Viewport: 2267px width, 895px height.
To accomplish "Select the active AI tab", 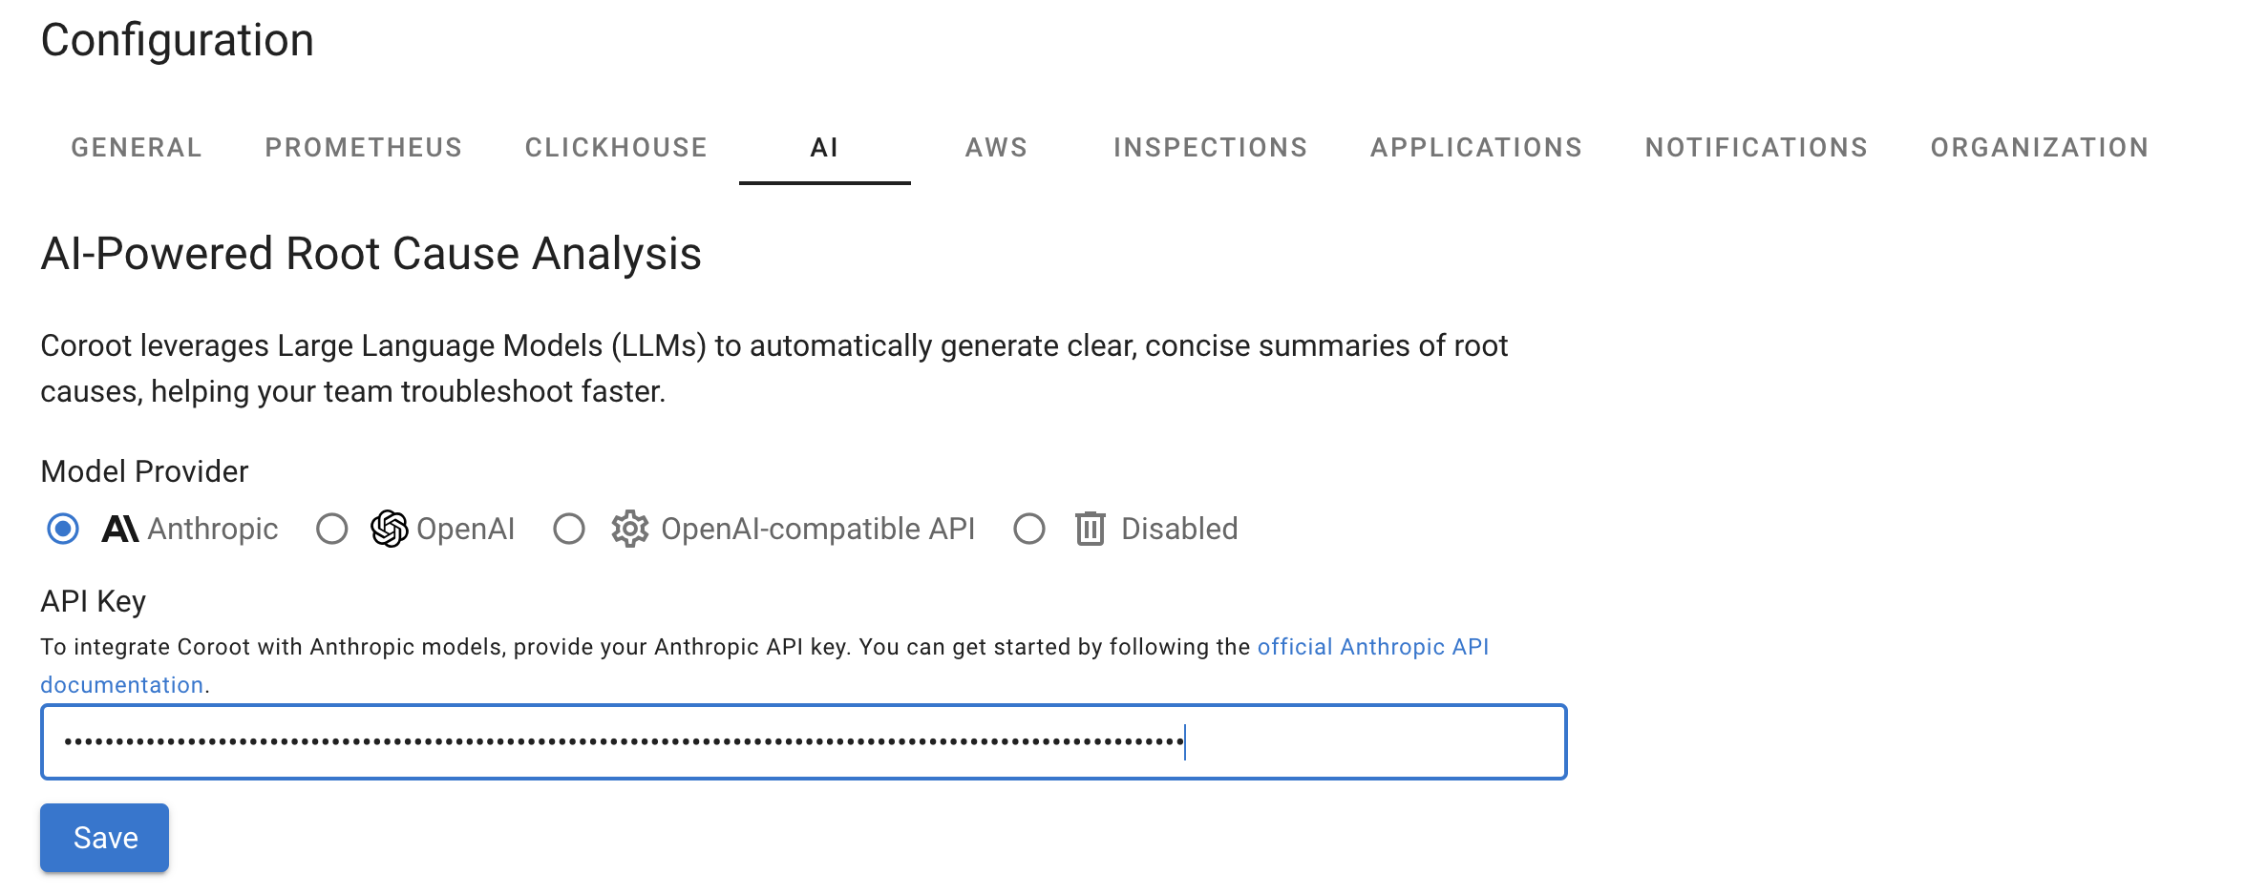I will [824, 148].
